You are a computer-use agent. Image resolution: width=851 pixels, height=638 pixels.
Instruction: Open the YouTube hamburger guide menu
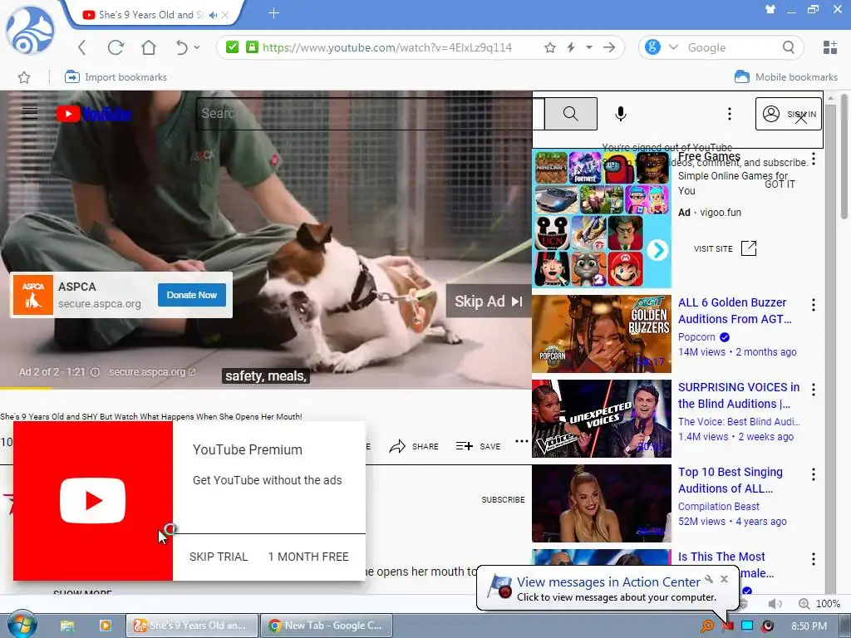[x=30, y=113]
